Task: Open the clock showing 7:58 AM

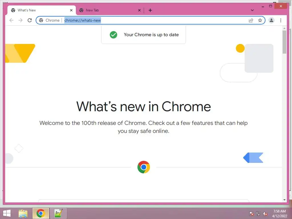Action: point(279,214)
